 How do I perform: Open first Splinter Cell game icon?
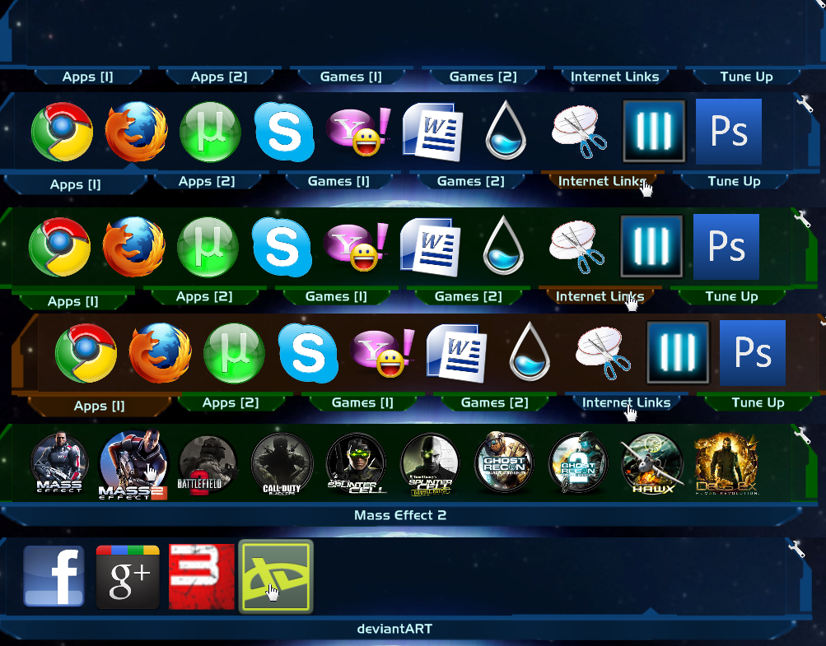pyautogui.click(x=356, y=463)
